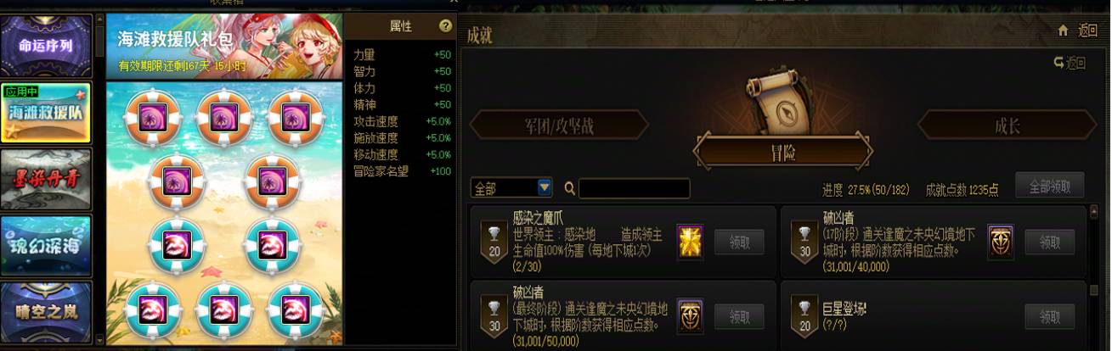
Task: Open the 全部 filter dropdown
Action: [511, 187]
